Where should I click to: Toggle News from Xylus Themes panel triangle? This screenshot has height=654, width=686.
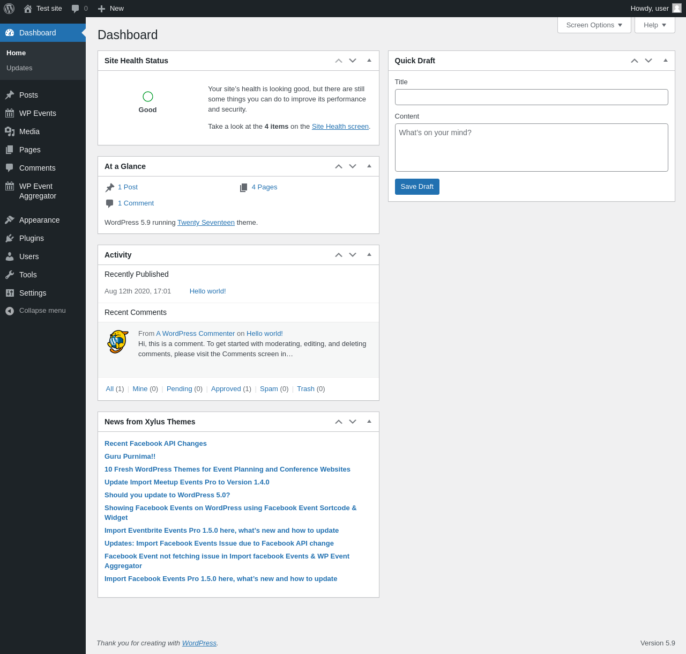369,422
